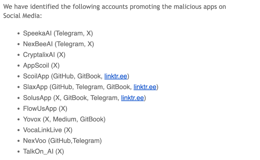This screenshot has height=160, width=260.
Task: Click the bullet point before SpeekaAI
Action: [18, 34]
